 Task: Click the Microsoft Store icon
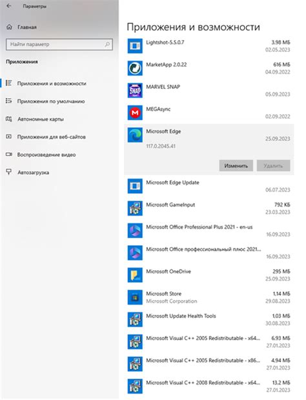(135, 297)
